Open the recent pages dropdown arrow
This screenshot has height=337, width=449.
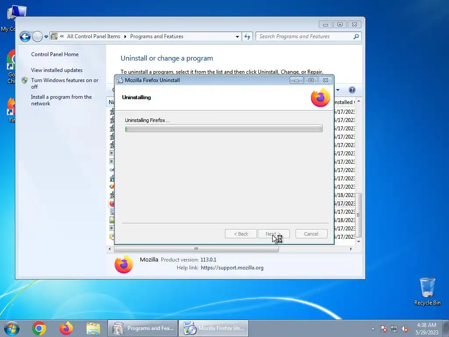pyautogui.click(x=46, y=37)
